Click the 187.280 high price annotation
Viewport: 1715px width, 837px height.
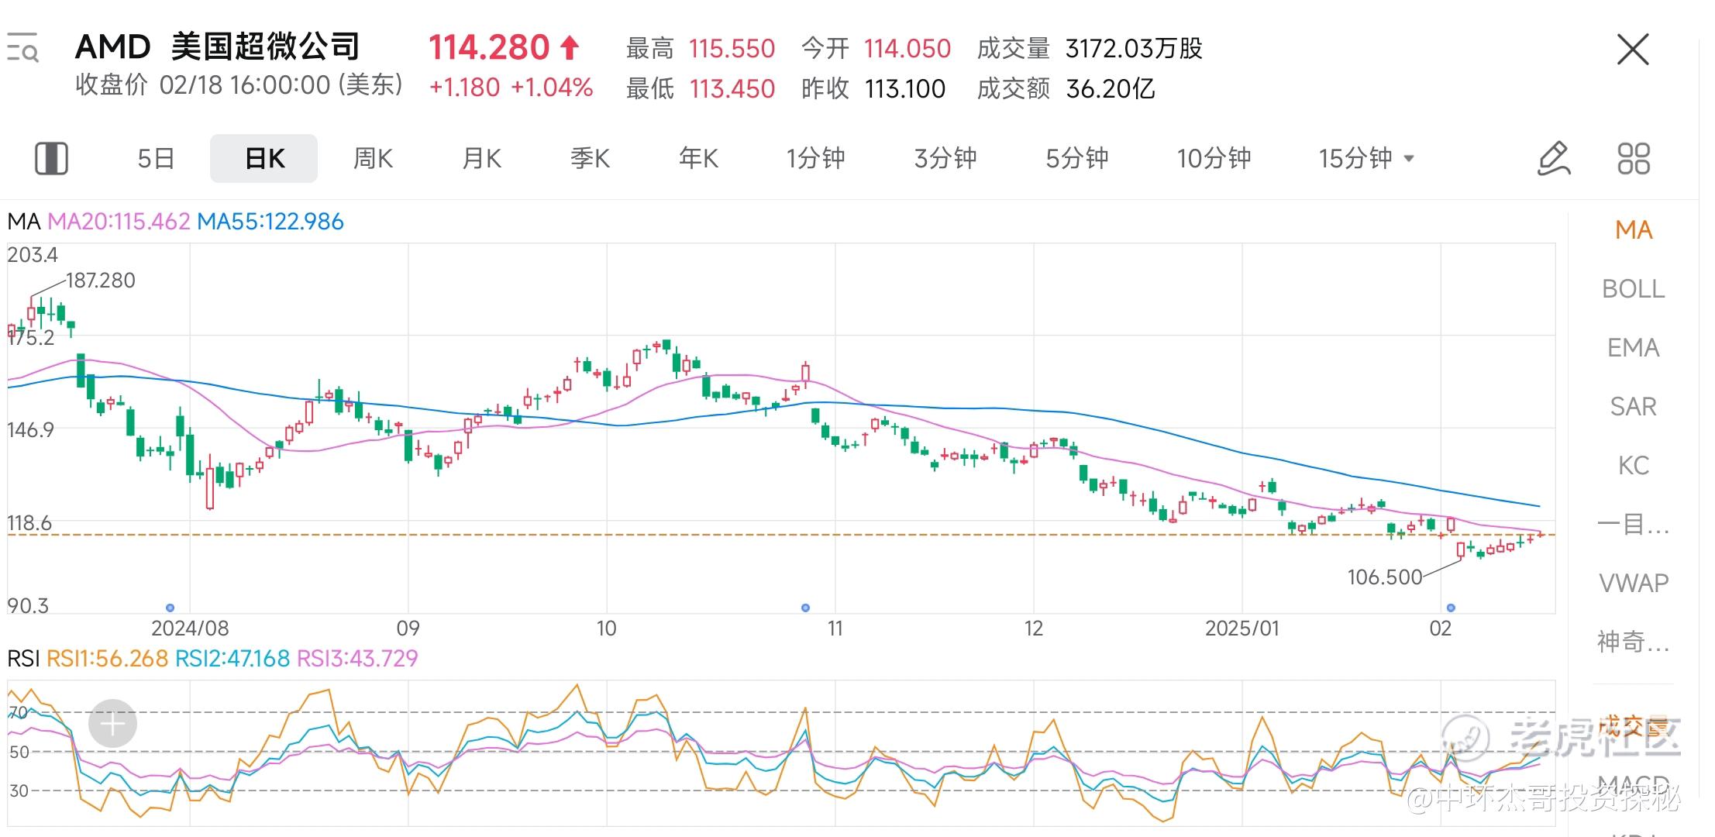(x=101, y=281)
